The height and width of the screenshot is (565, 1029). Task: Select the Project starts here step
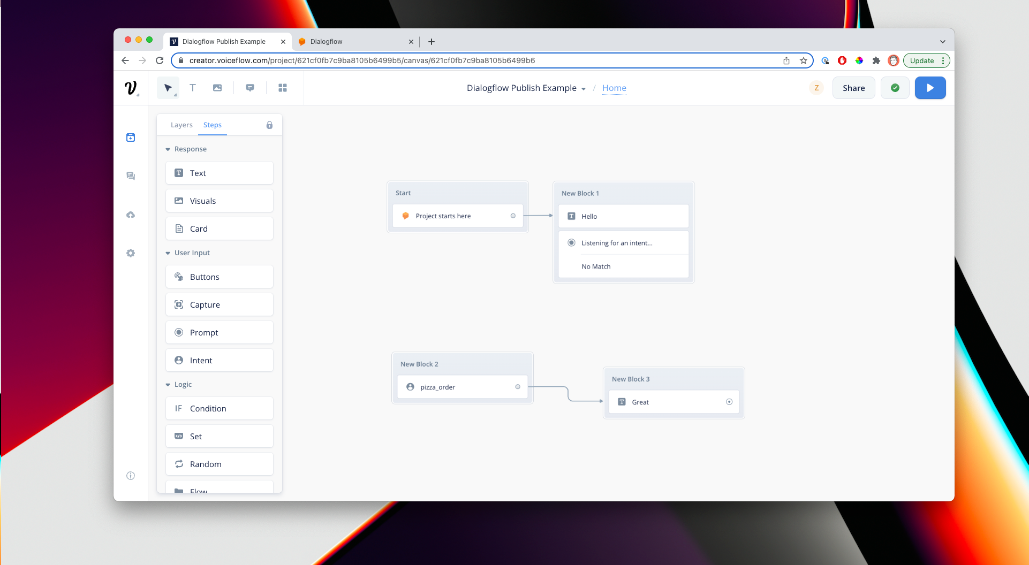458,216
